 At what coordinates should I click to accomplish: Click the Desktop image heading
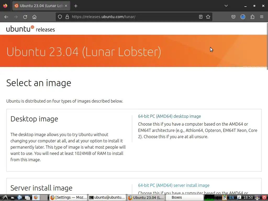pyautogui.click(x=34, y=119)
